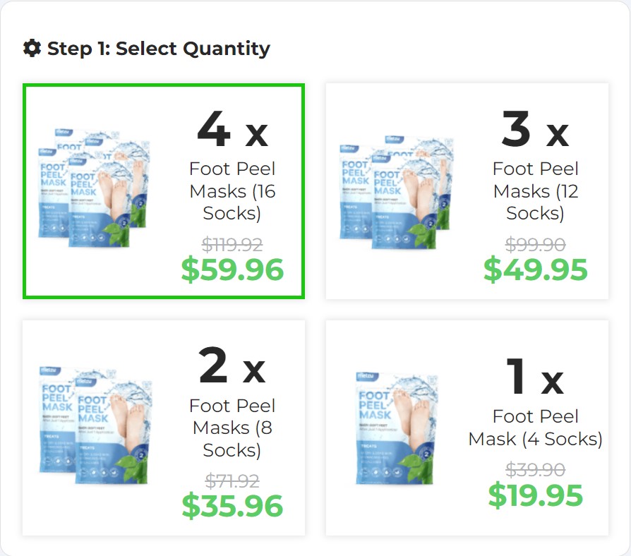Click the two-pack product image
The image size is (631, 556).
pos(94,428)
